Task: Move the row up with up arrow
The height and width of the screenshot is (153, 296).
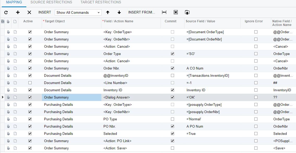Action: tap(108, 12)
